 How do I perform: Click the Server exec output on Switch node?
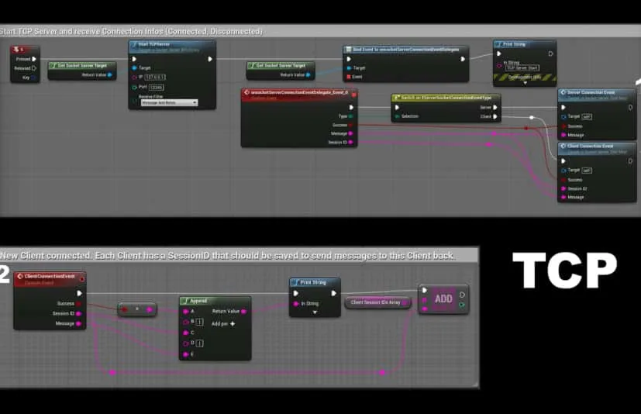point(495,108)
